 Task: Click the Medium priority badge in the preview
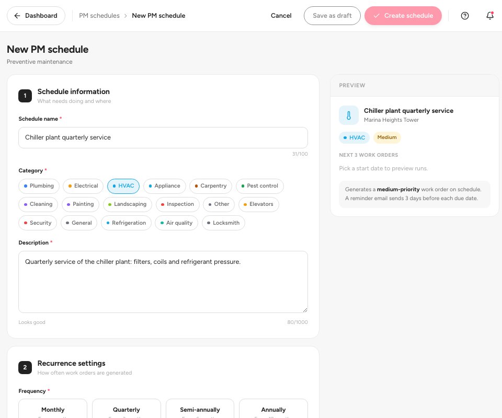[x=387, y=137]
